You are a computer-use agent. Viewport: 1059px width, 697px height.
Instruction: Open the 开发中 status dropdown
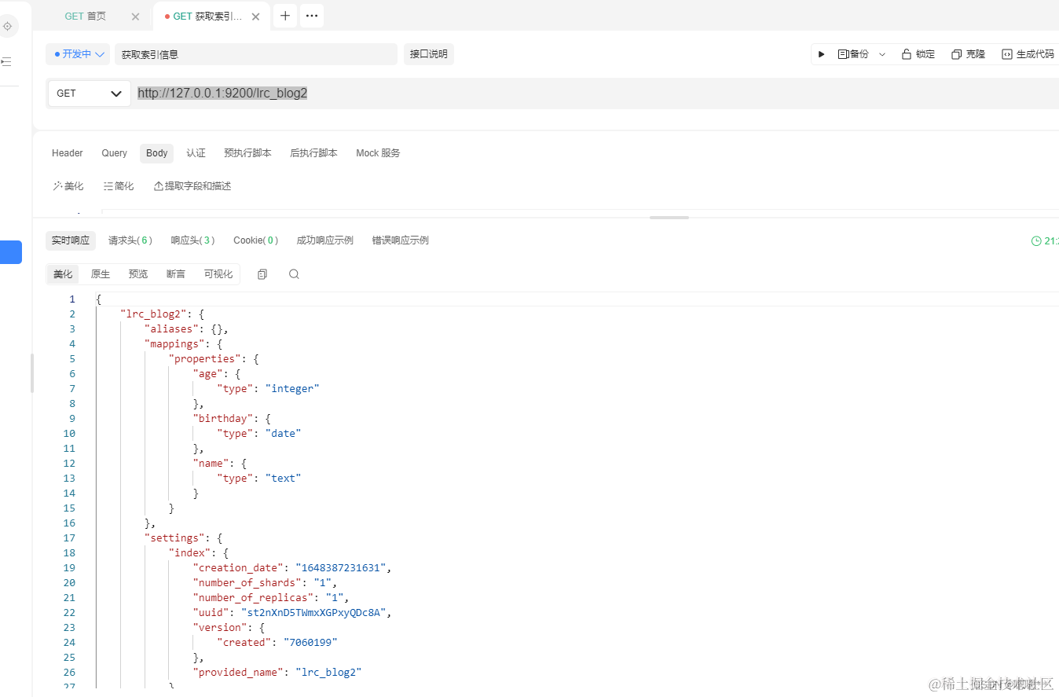coord(79,54)
